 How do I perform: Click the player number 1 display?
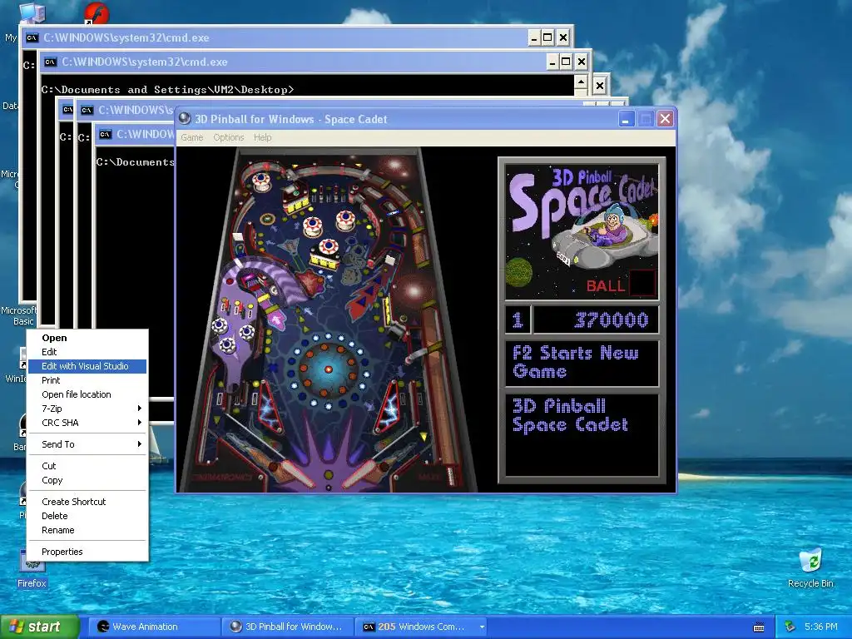click(x=518, y=320)
